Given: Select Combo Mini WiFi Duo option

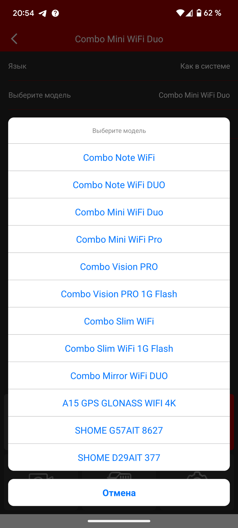Looking at the screenshot, I should pyautogui.click(x=119, y=212).
